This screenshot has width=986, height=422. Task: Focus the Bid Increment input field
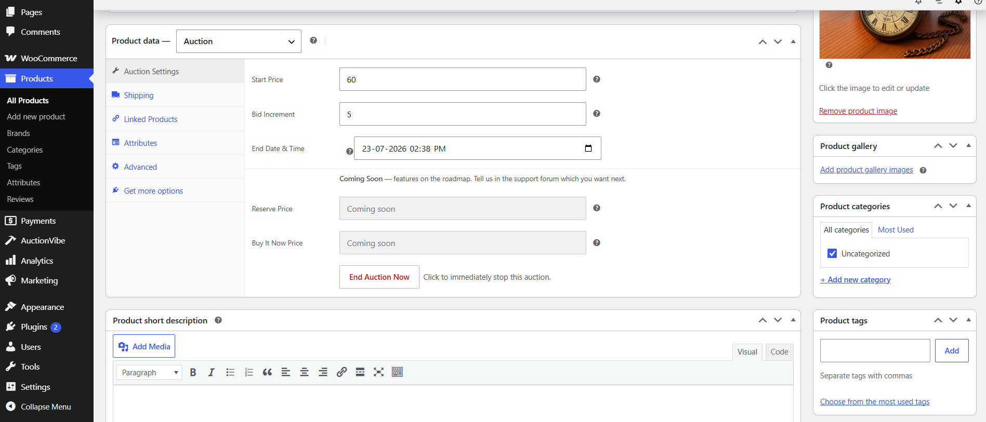pyautogui.click(x=463, y=114)
